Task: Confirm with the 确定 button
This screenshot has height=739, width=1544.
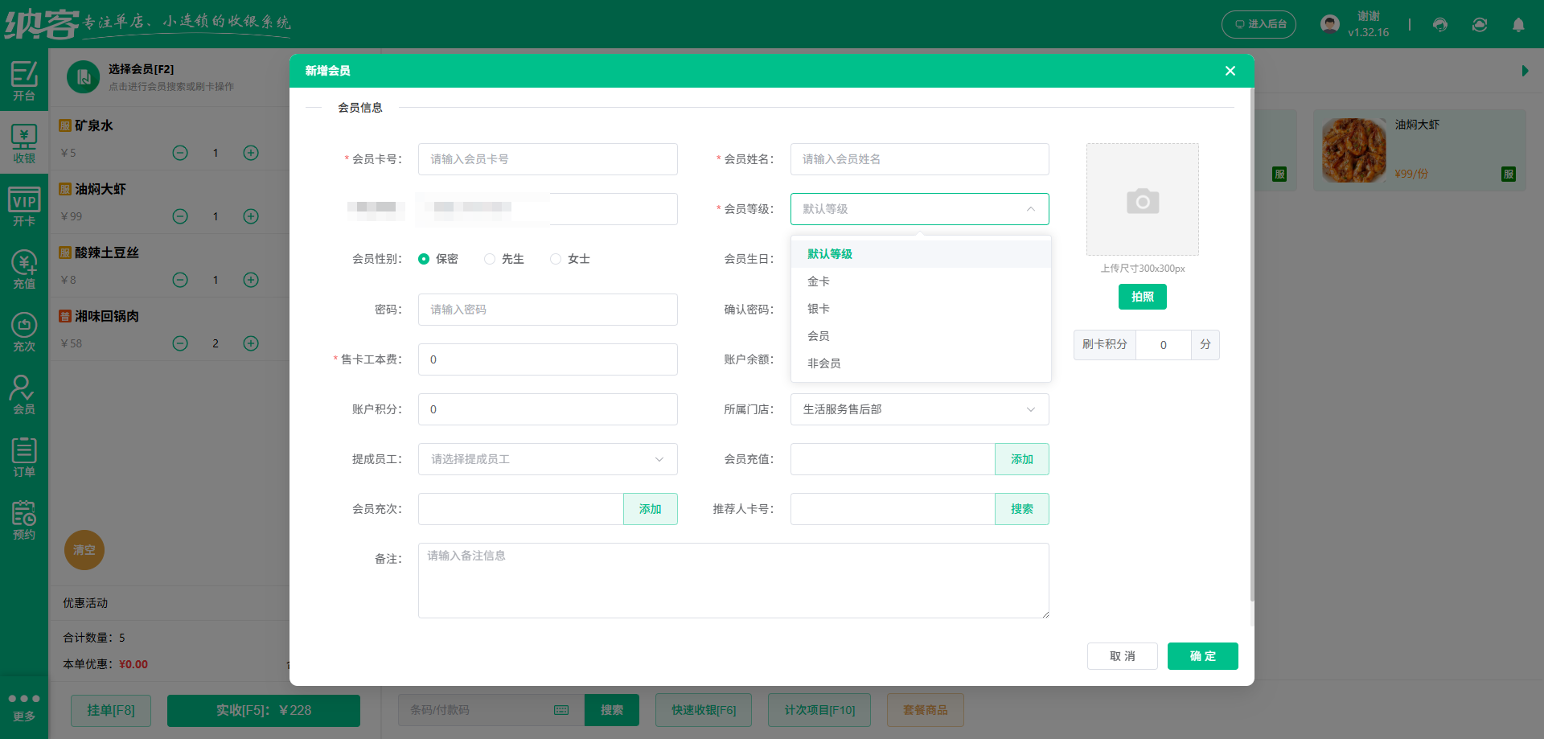Action: coord(1202,656)
